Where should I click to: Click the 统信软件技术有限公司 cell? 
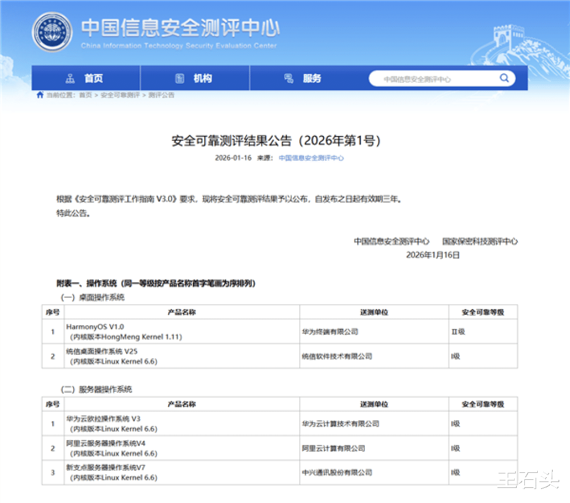coord(374,356)
